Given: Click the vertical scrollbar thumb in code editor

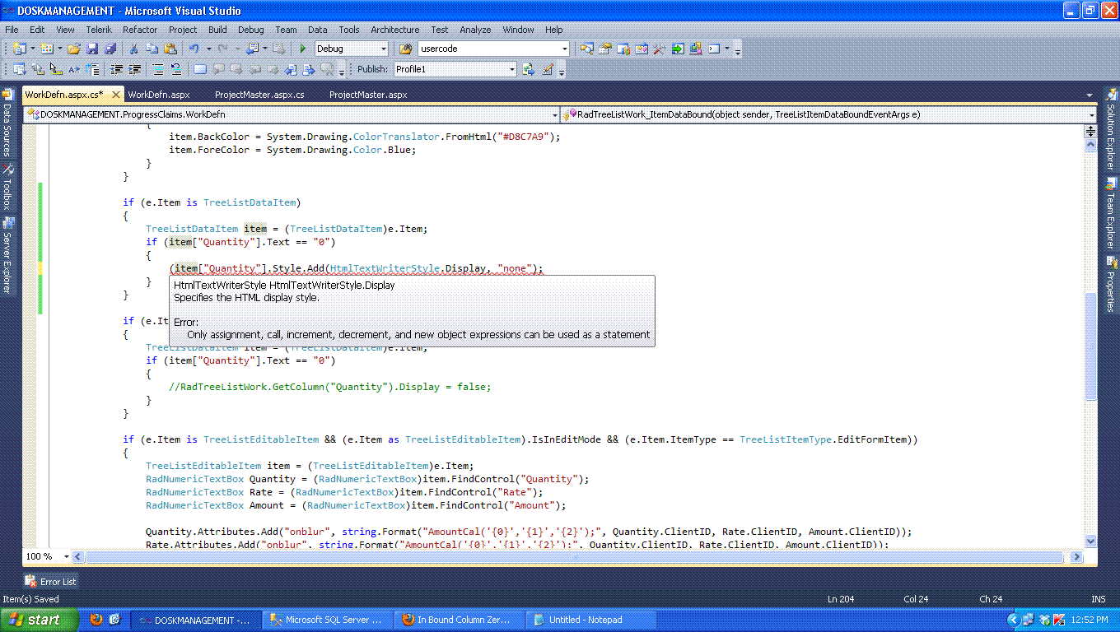Looking at the screenshot, I should click(x=1090, y=346).
